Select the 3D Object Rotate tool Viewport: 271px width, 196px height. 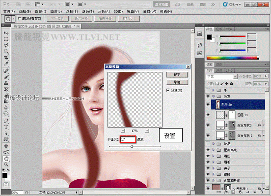[6, 146]
